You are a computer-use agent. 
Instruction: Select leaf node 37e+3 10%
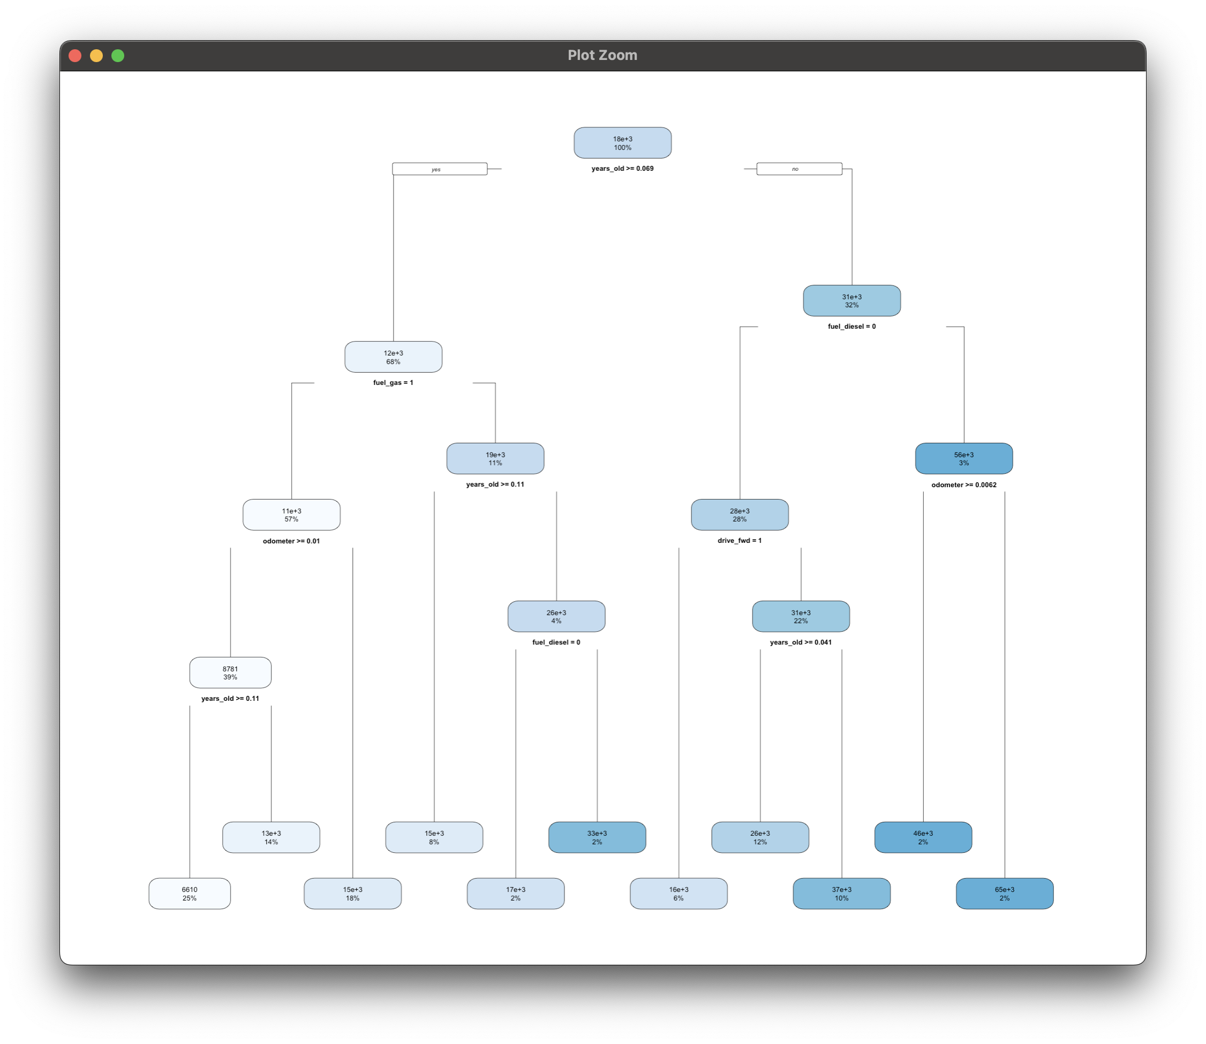[842, 894]
